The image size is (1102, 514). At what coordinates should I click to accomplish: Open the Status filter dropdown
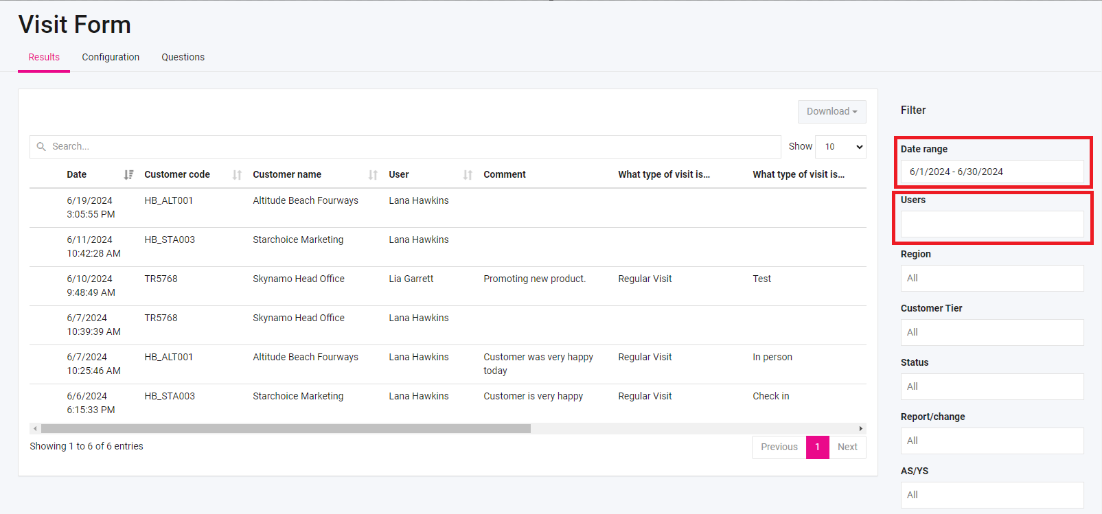click(991, 387)
